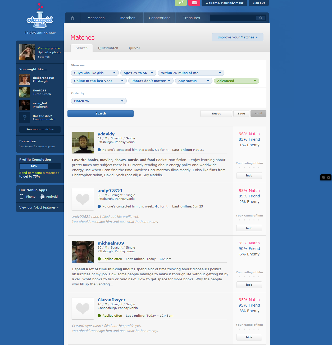
Task: Open the chat settings gear widget
Action: click(x=328, y=178)
